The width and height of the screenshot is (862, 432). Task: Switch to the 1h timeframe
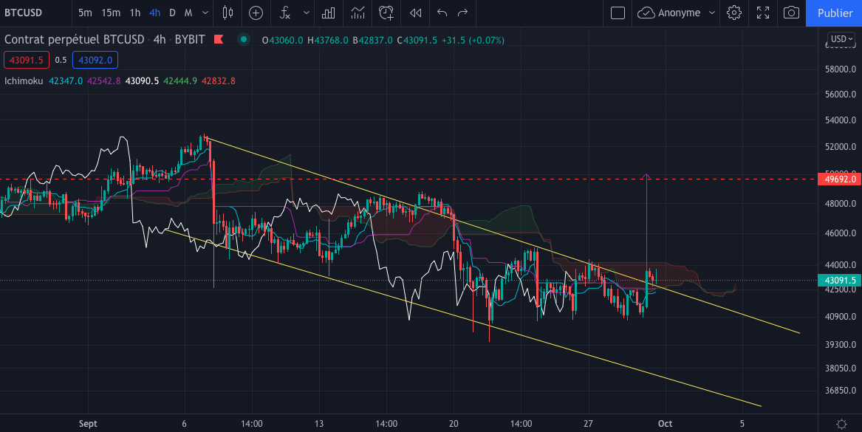click(x=134, y=13)
